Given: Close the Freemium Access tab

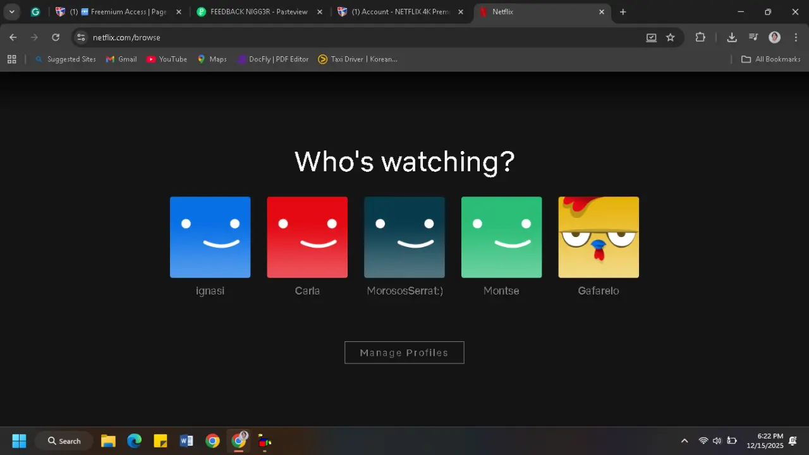Looking at the screenshot, I should [x=179, y=11].
